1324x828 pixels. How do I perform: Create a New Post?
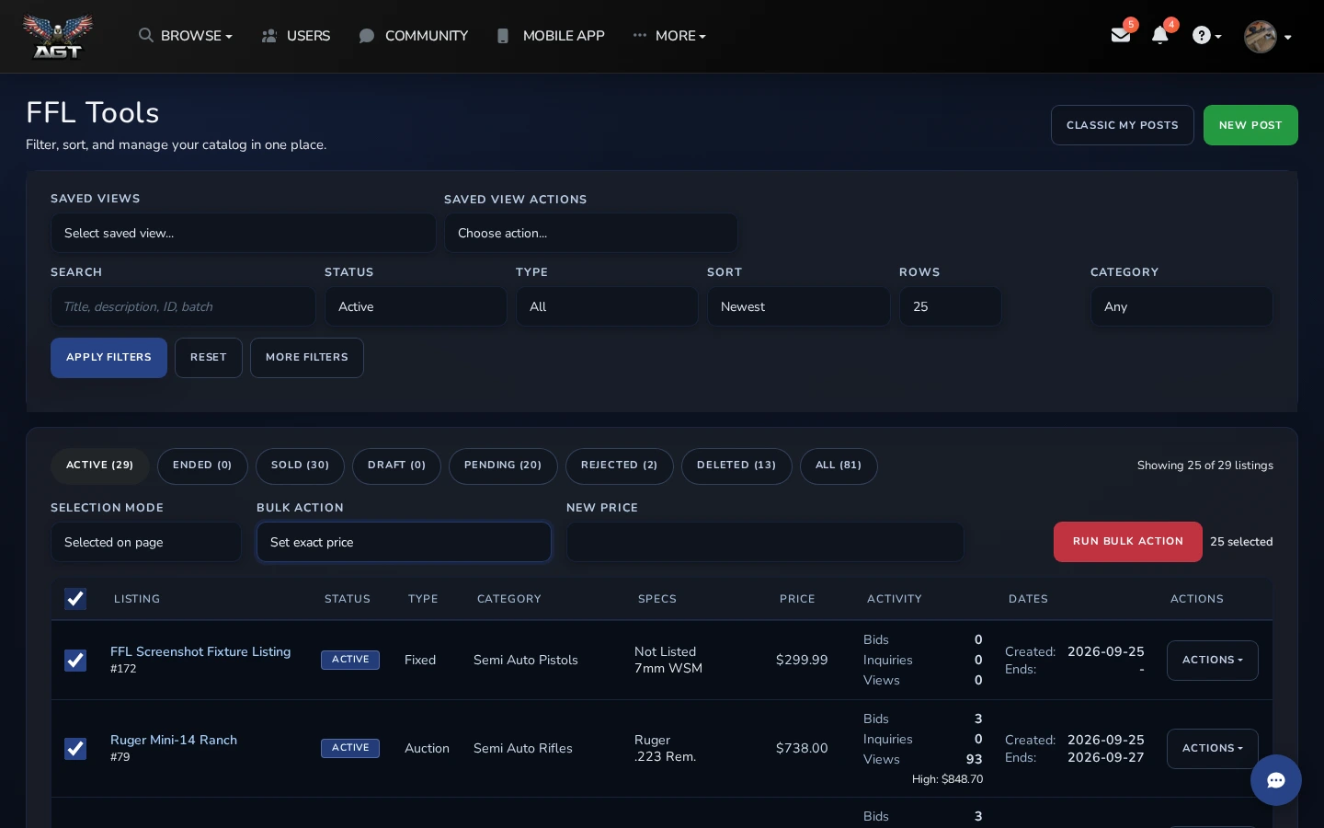point(1250,125)
